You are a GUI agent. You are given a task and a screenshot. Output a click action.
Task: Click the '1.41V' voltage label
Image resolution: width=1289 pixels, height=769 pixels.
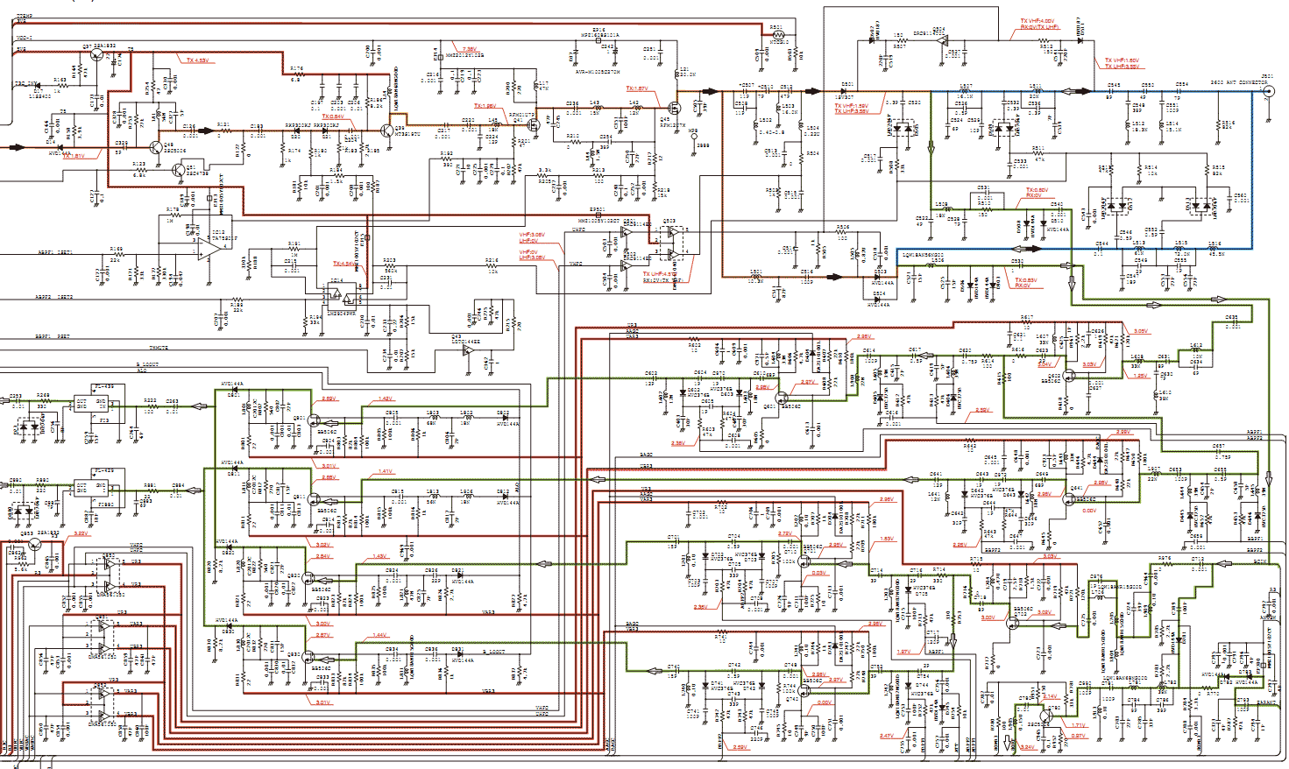tap(385, 471)
